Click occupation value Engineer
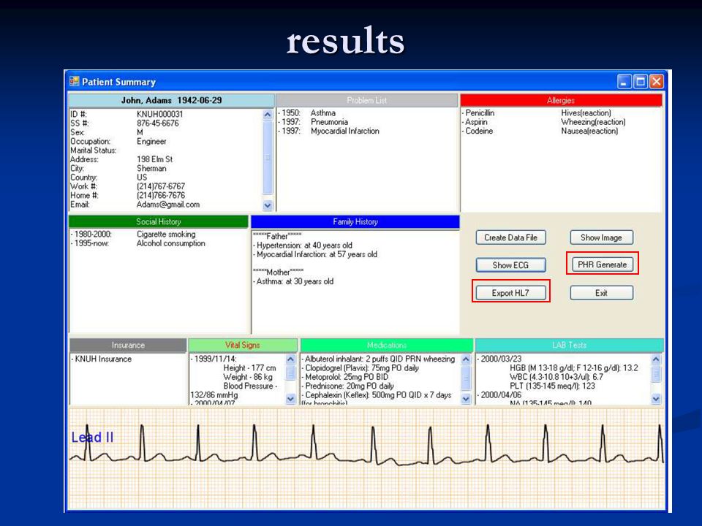 [151, 141]
